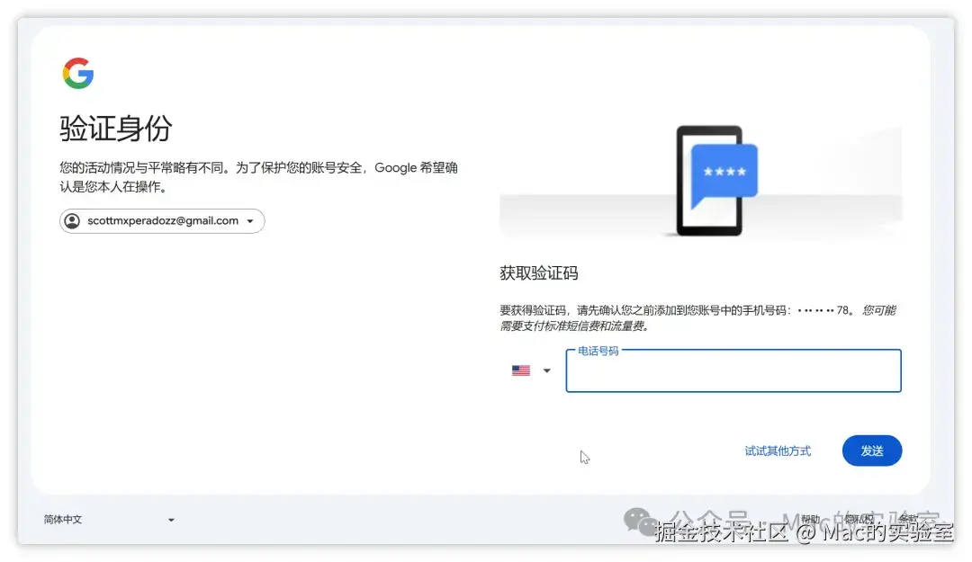
Task: Click the 隐私权 privacy footer link
Action: tap(859, 519)
